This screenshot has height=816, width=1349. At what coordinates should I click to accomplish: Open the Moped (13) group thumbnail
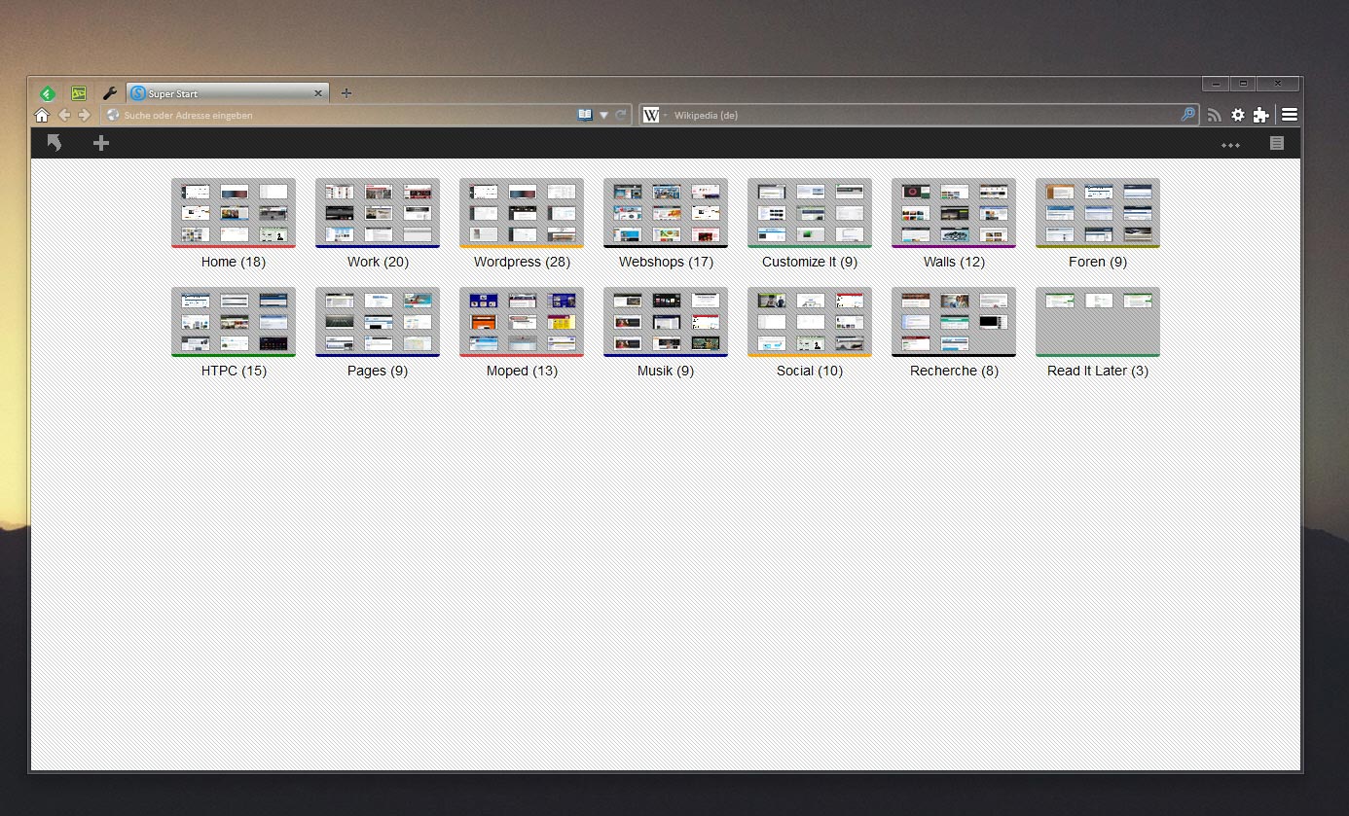click(522, 321)
